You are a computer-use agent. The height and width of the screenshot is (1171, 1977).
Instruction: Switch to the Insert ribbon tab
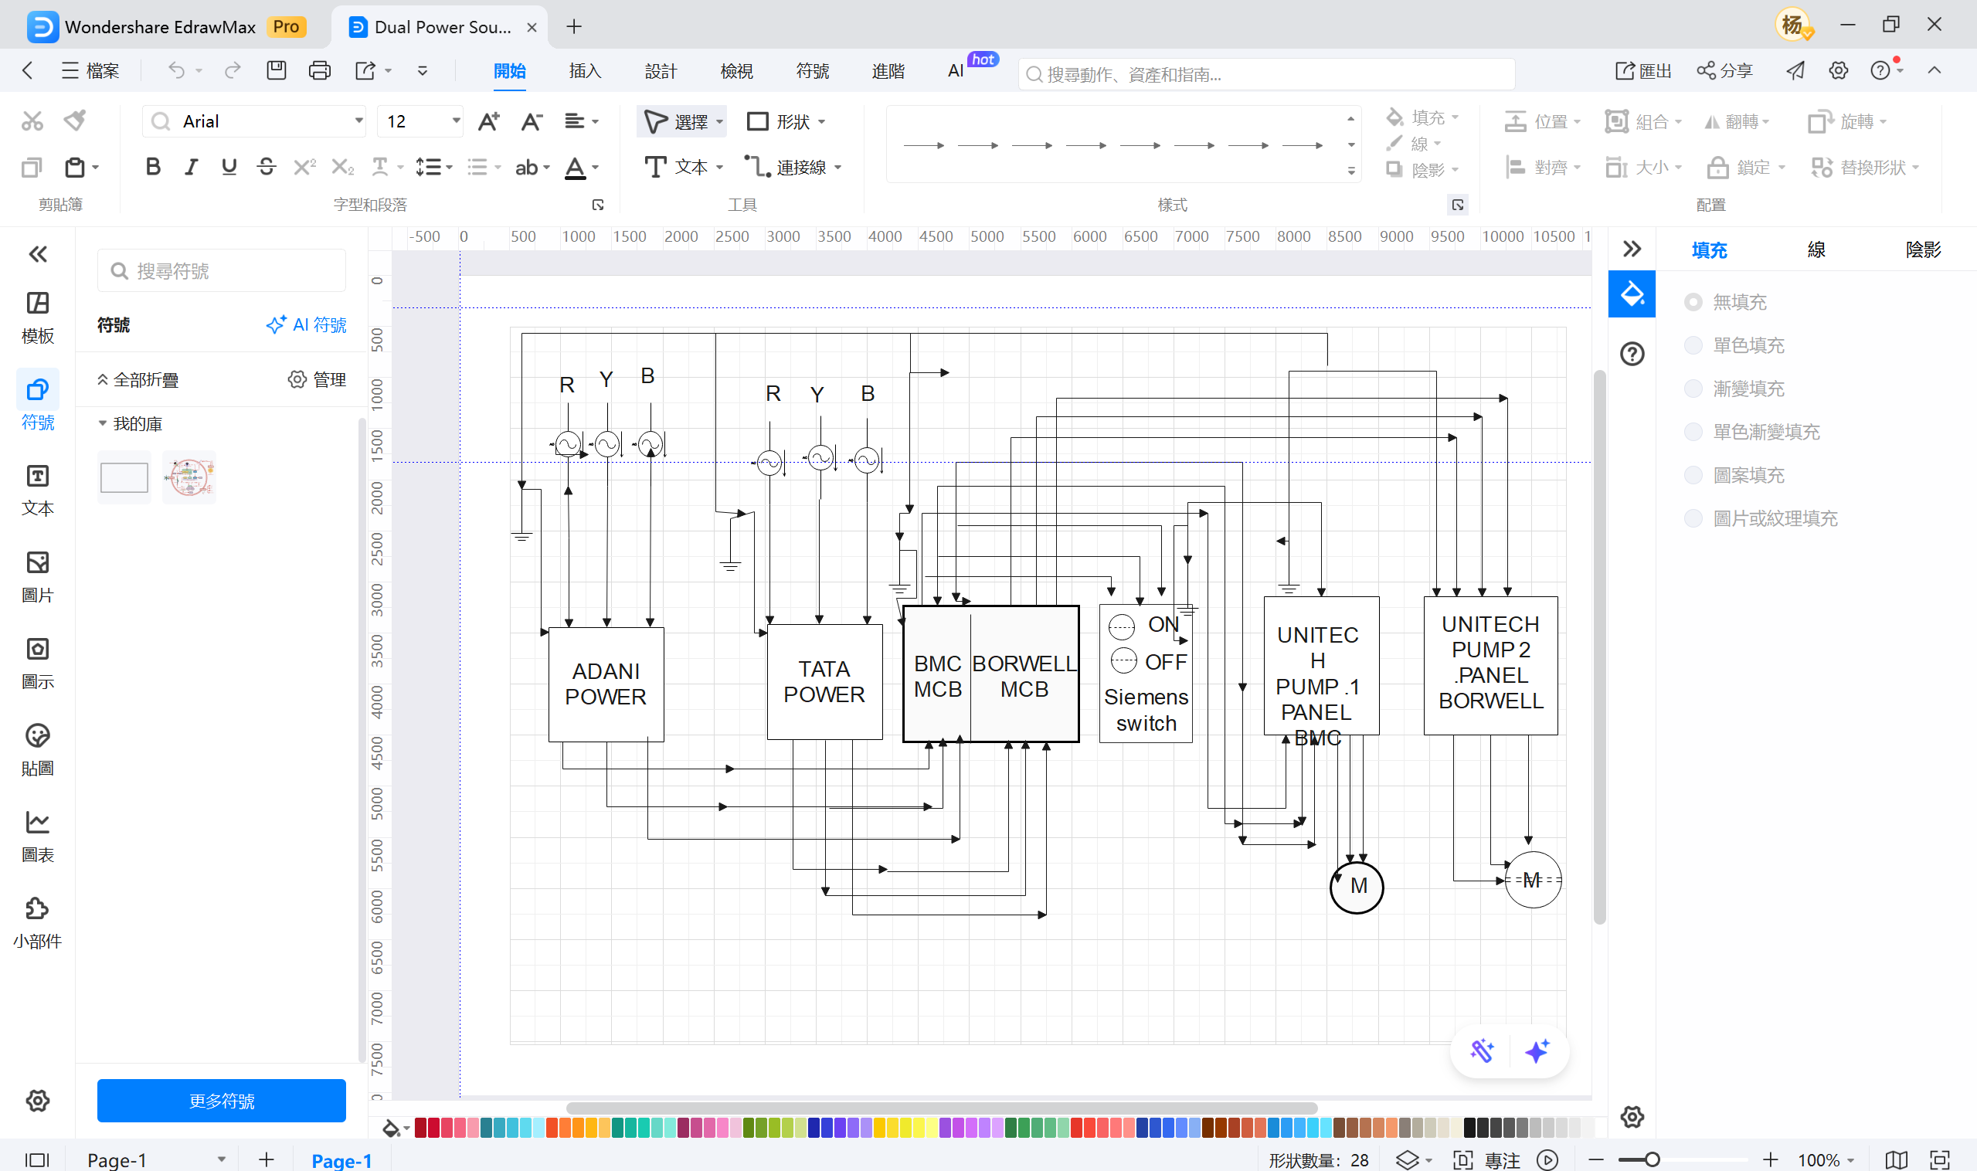coord(585,71)
